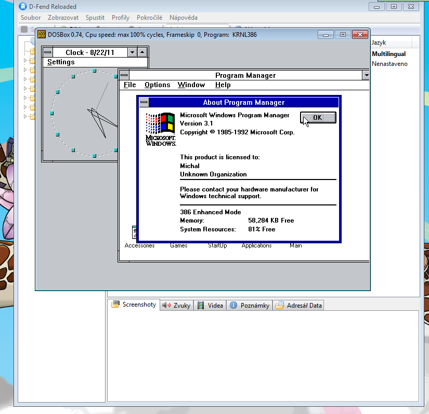Open the About dialog's control-menu box
The width and height of the screenshot is (429, 414).
144,102
